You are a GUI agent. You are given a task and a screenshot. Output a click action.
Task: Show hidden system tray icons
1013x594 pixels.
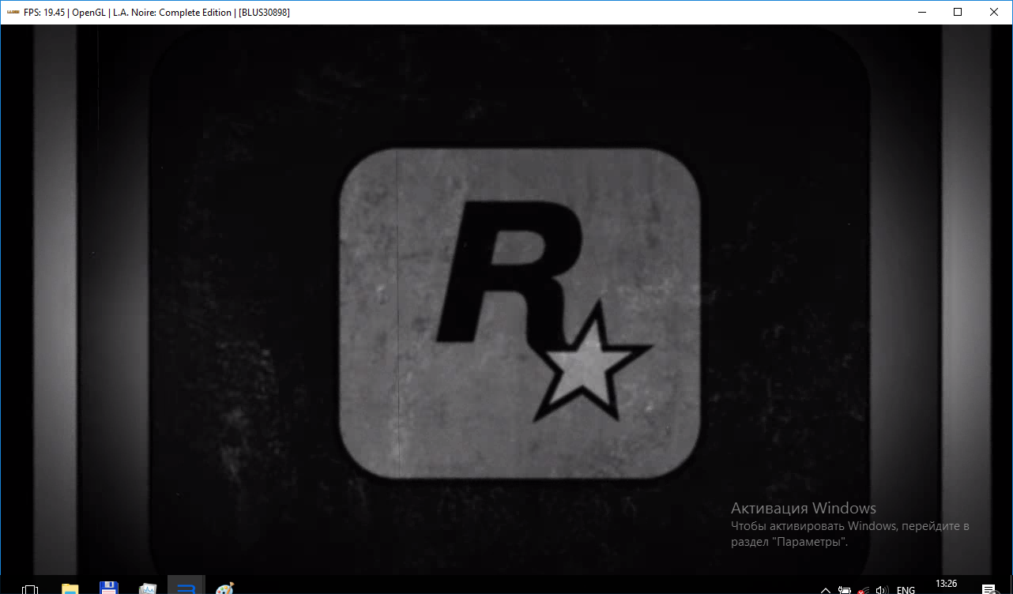coord(826,589)
